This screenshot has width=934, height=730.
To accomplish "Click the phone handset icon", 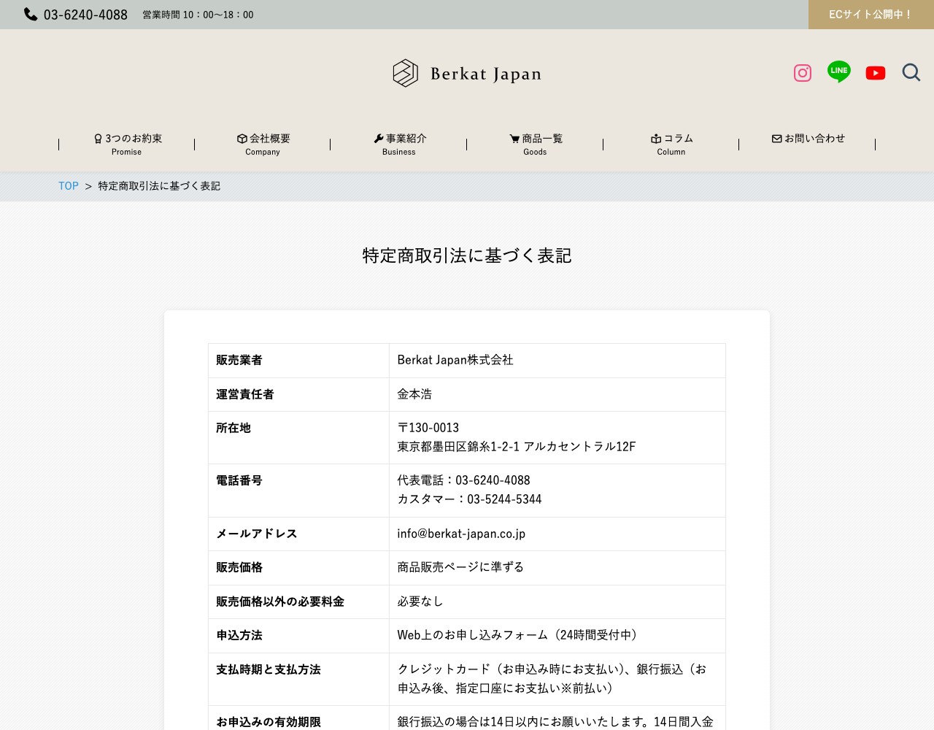I will 31,14.
